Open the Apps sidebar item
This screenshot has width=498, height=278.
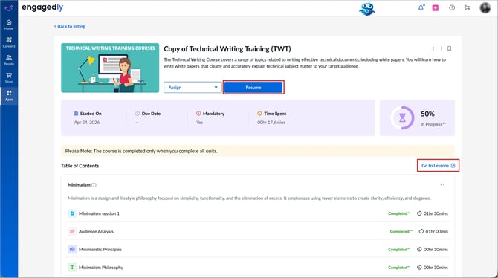pyautogui.click(x=9, y=96)
